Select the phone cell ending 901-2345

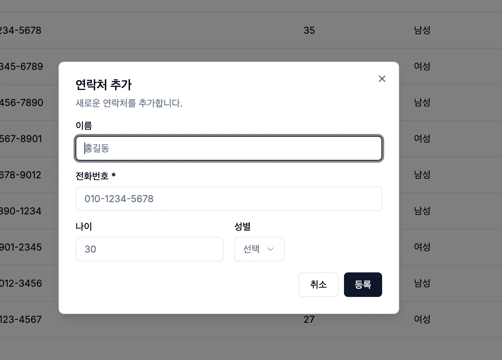coord(20,247)
